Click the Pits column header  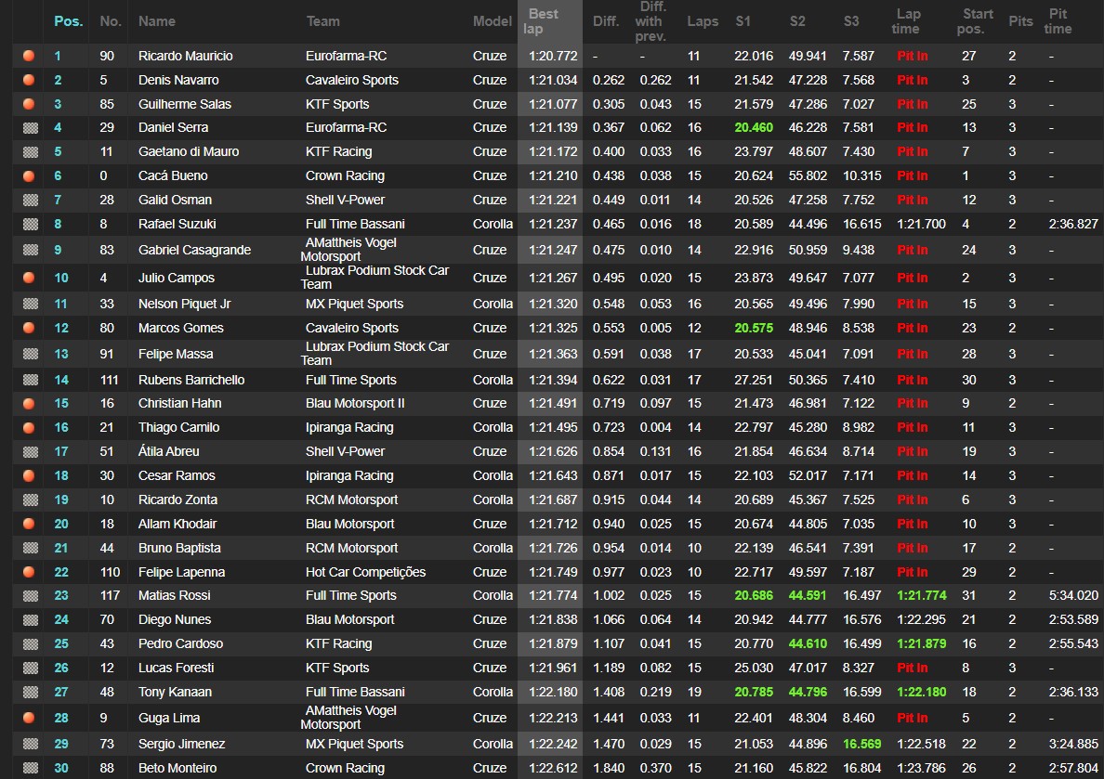coord(1020,21)
